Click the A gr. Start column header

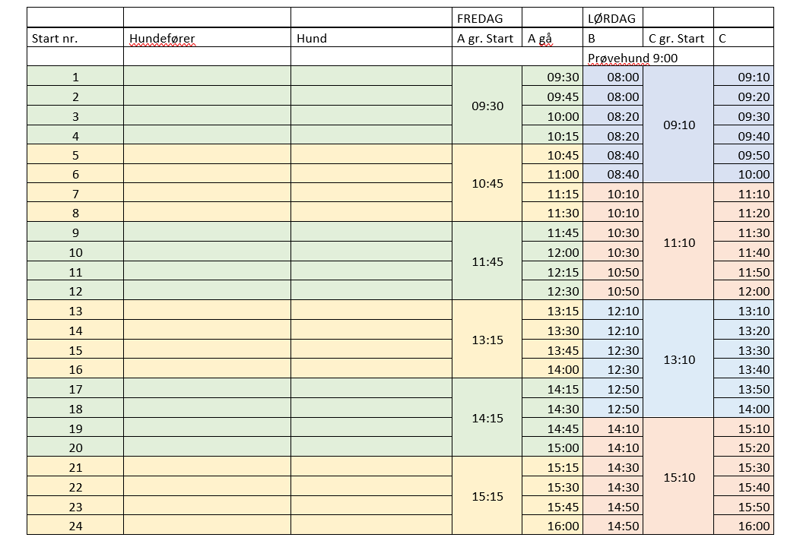click(487, 38)
